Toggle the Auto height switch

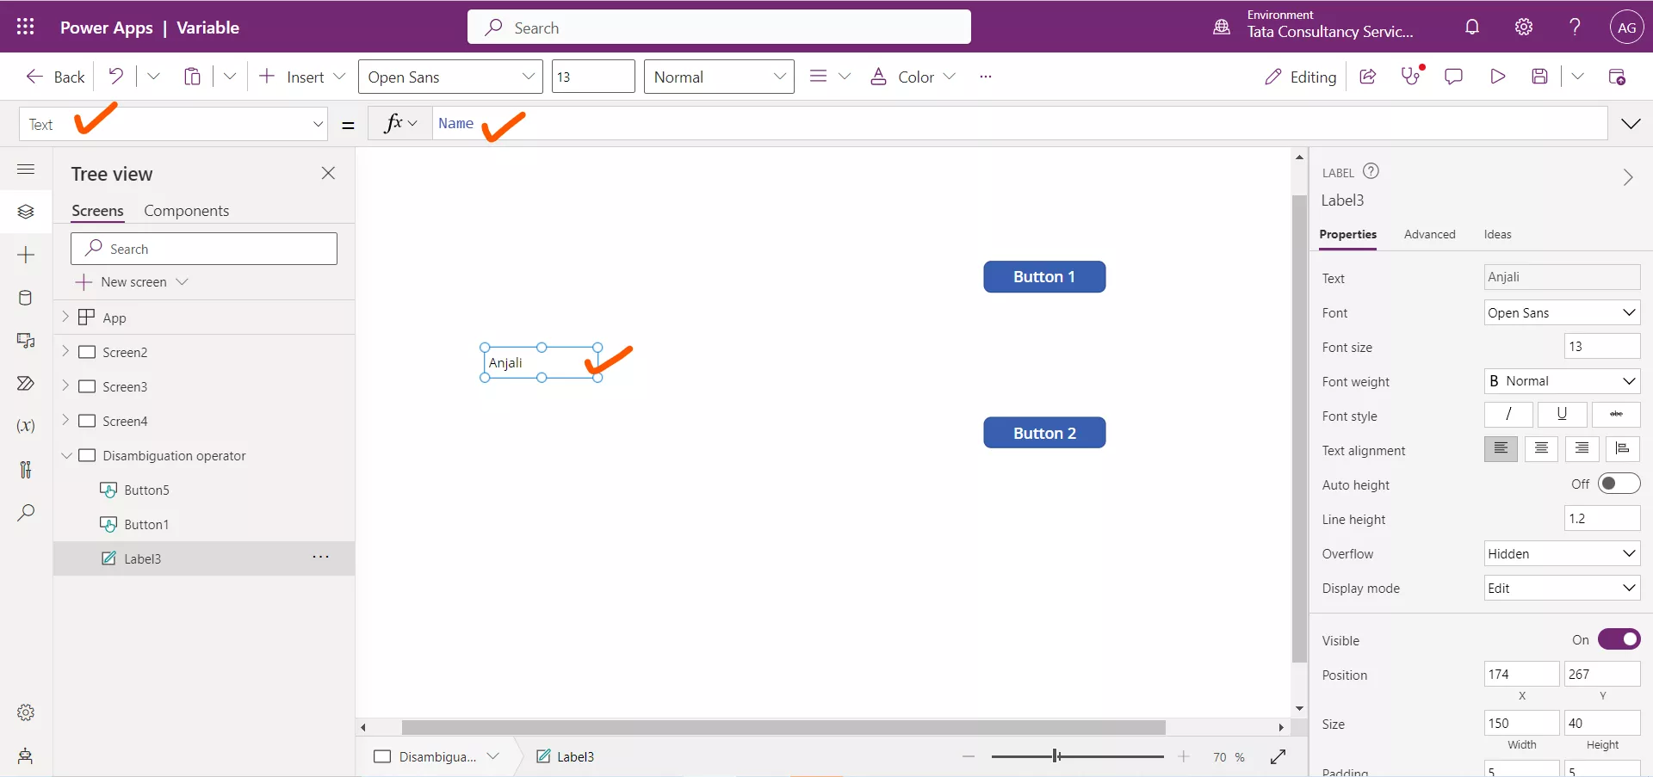(x=1619, y=484)
